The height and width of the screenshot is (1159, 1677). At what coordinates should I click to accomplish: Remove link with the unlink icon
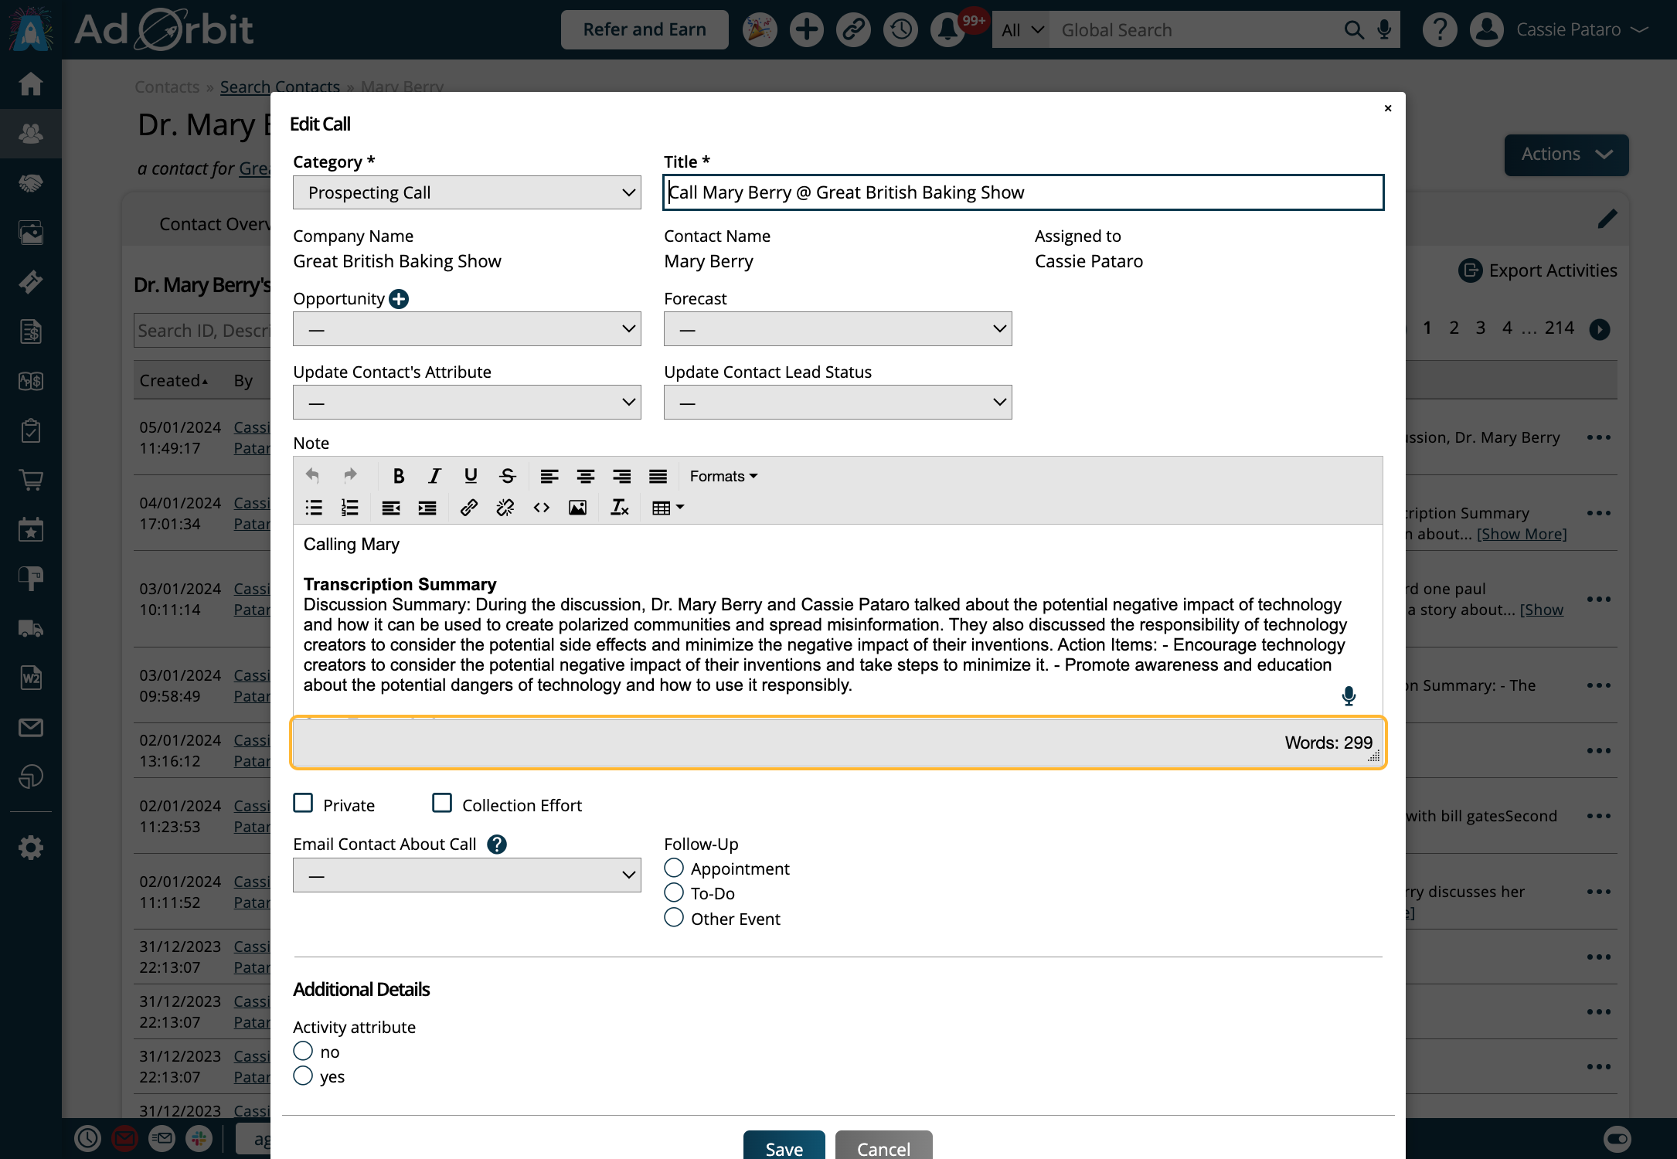(x=505, y=508)
